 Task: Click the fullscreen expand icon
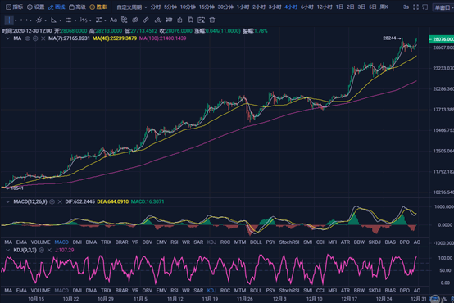tap(415, 7)
